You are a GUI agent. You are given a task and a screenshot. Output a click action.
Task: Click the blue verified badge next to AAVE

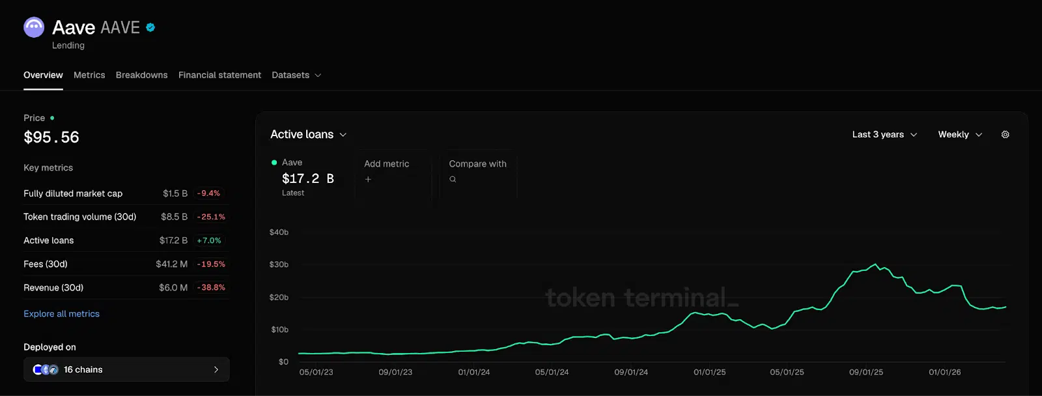click(x=150, y=27)
